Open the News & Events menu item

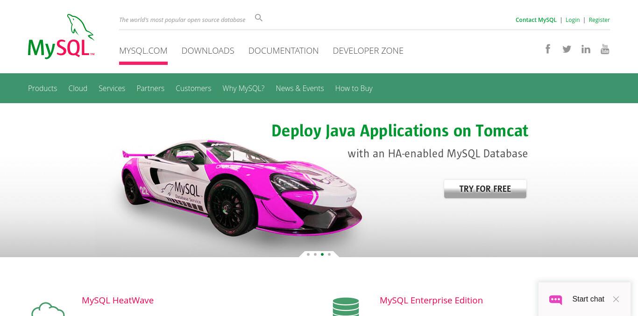click(300, 88)
